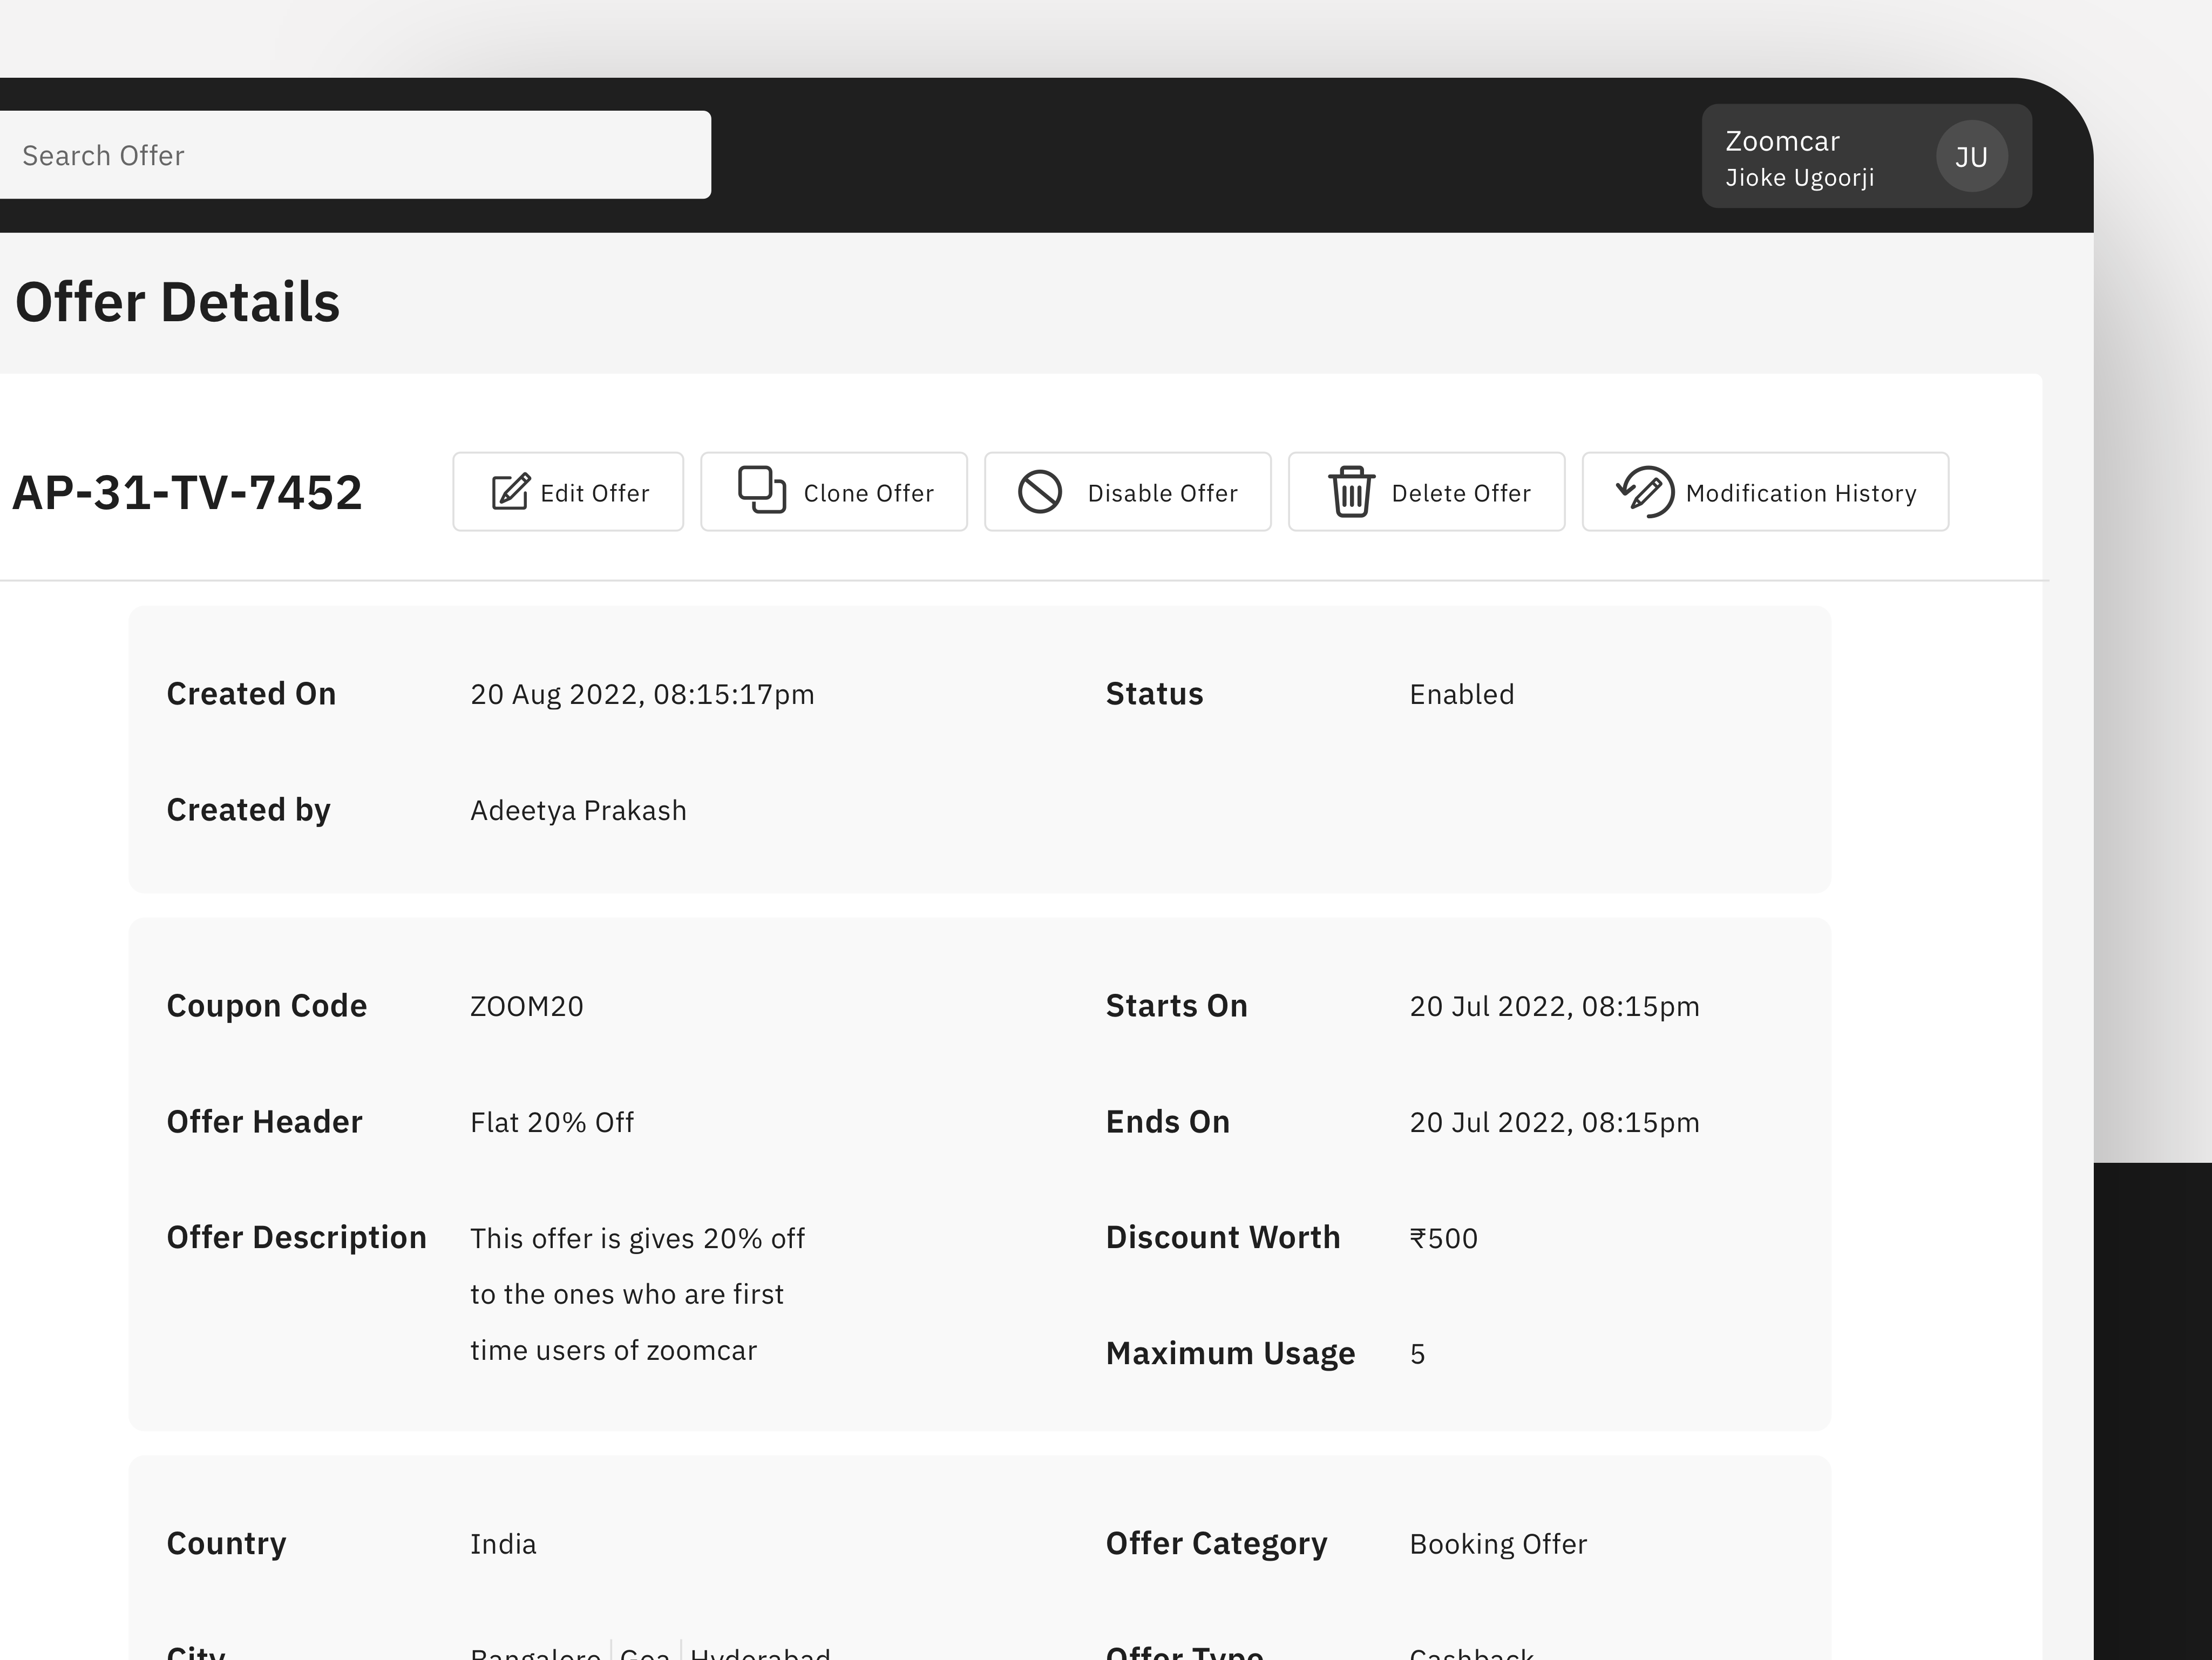Click the Delete Offer button
2212x1660 pixels.
pos(1426,491)
